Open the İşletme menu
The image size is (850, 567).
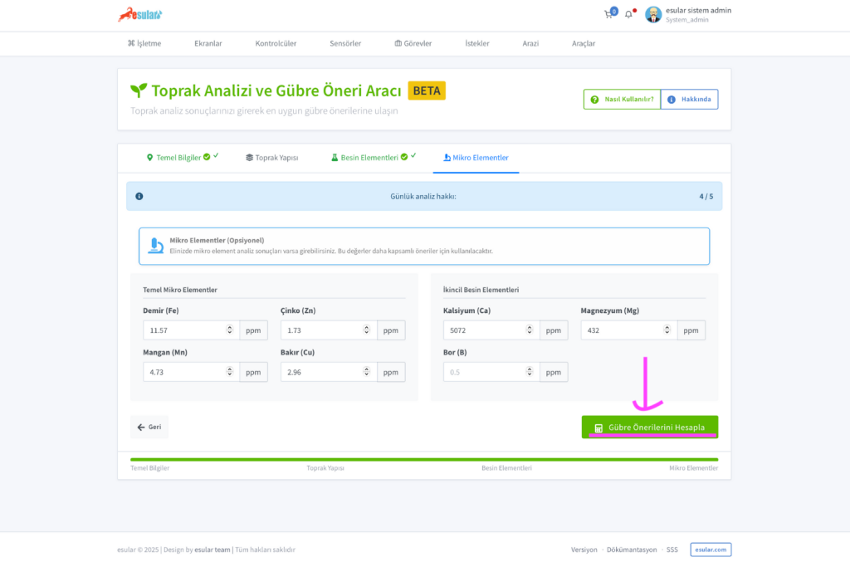[144, 43]
